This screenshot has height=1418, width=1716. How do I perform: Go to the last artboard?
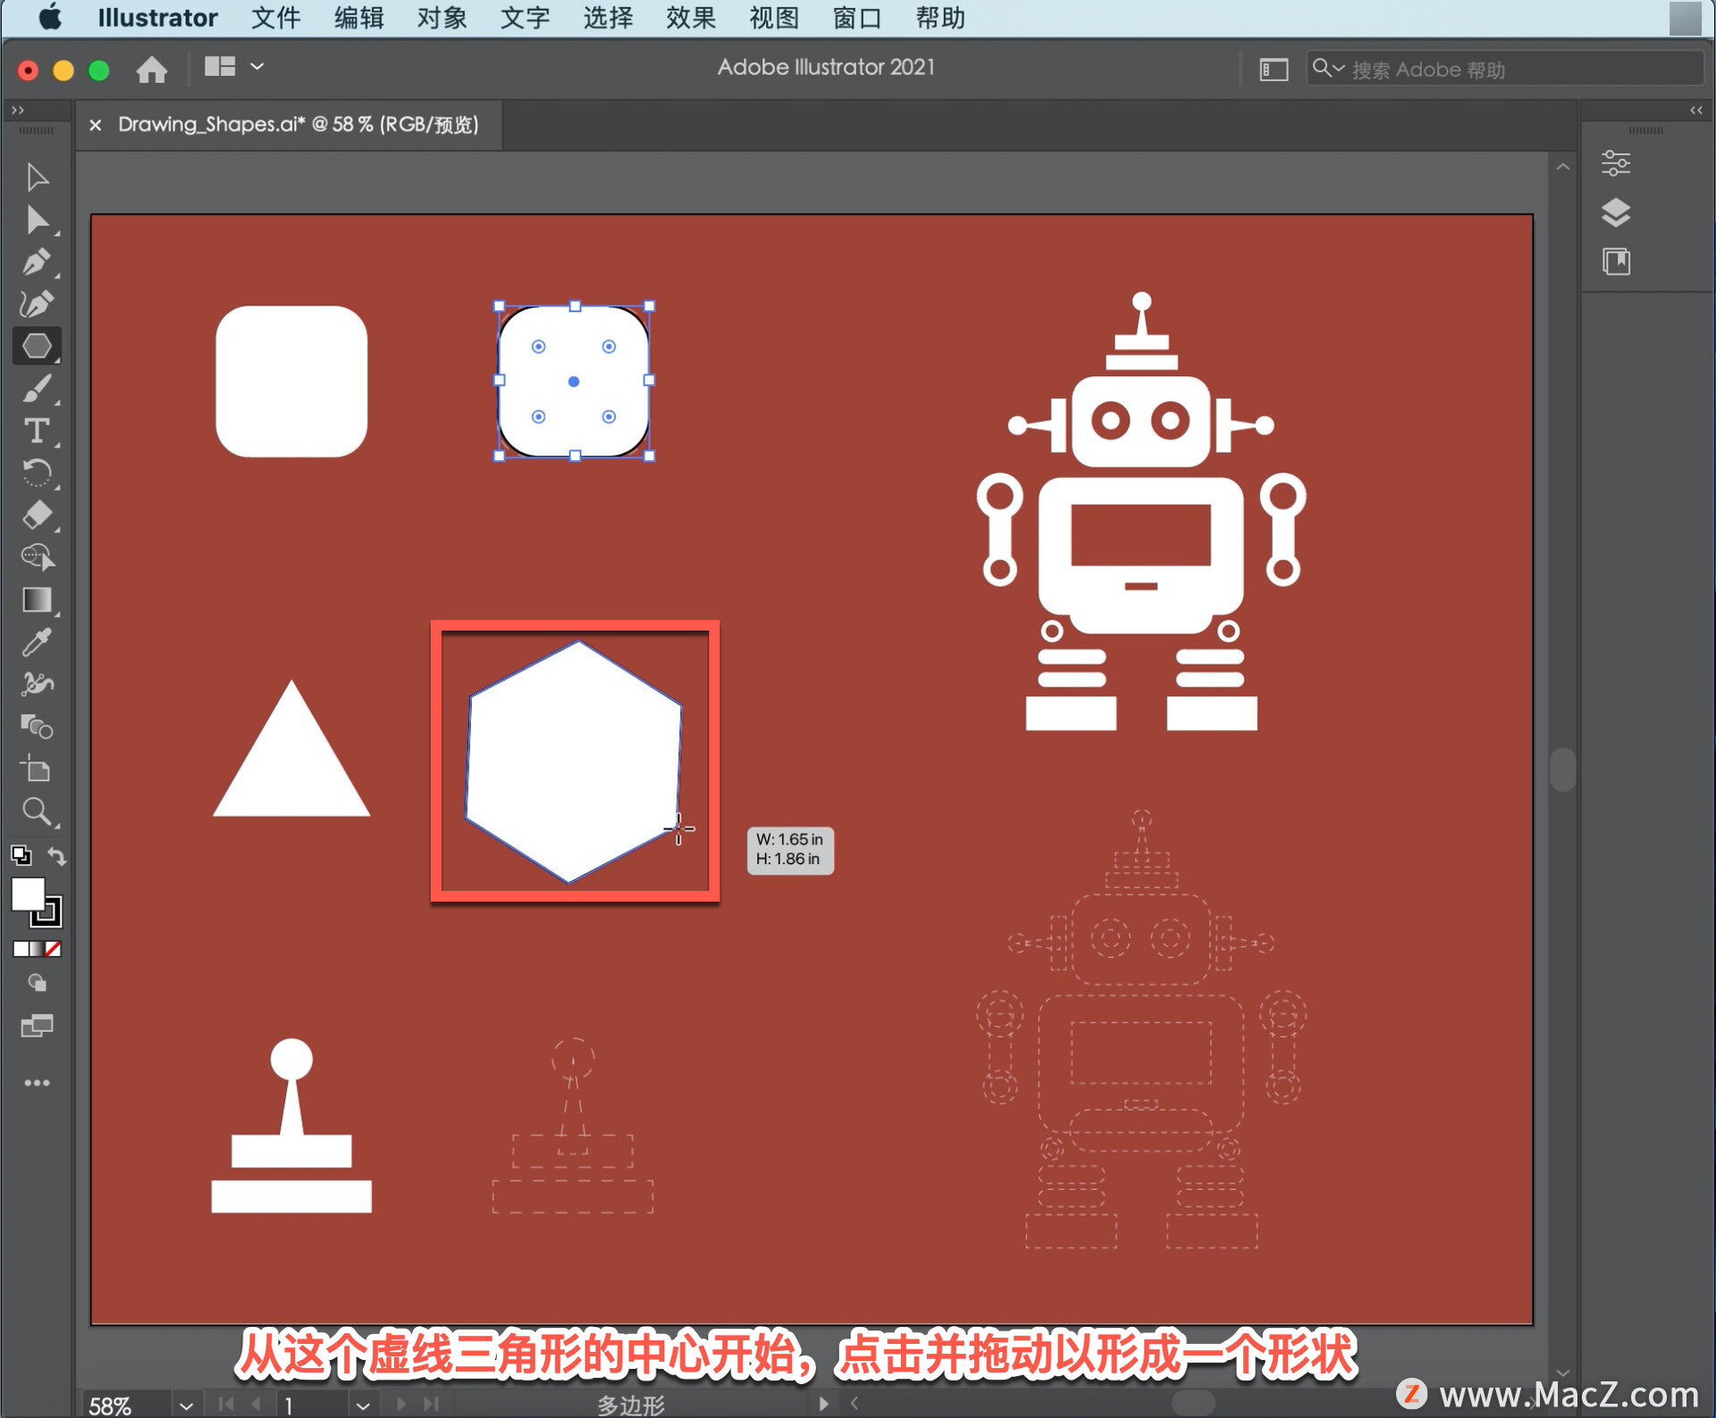432,1404
